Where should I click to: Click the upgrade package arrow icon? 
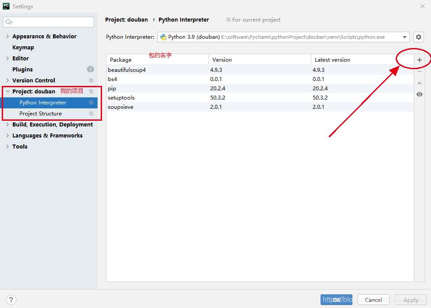(419, 83)
